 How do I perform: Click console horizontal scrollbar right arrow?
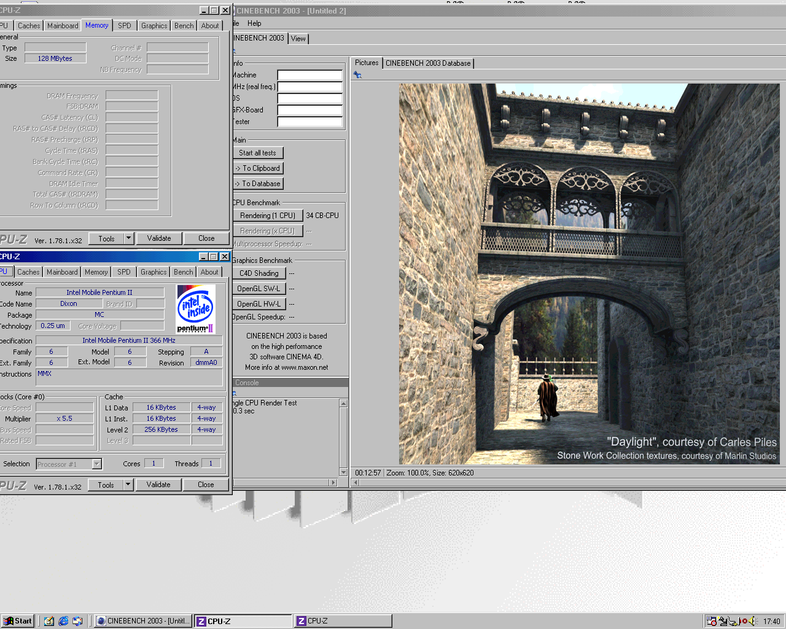tap(333, 482)
